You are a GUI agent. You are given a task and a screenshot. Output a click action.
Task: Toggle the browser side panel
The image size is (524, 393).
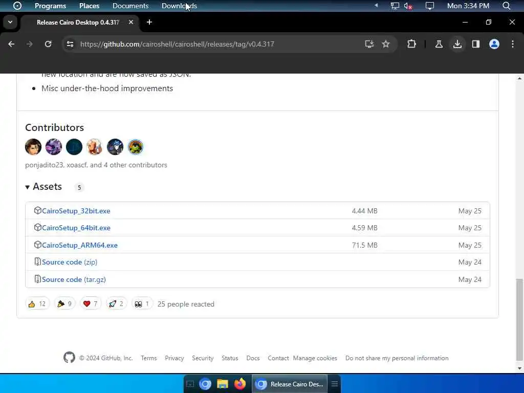pyautogui.click(x=475, y=44)
